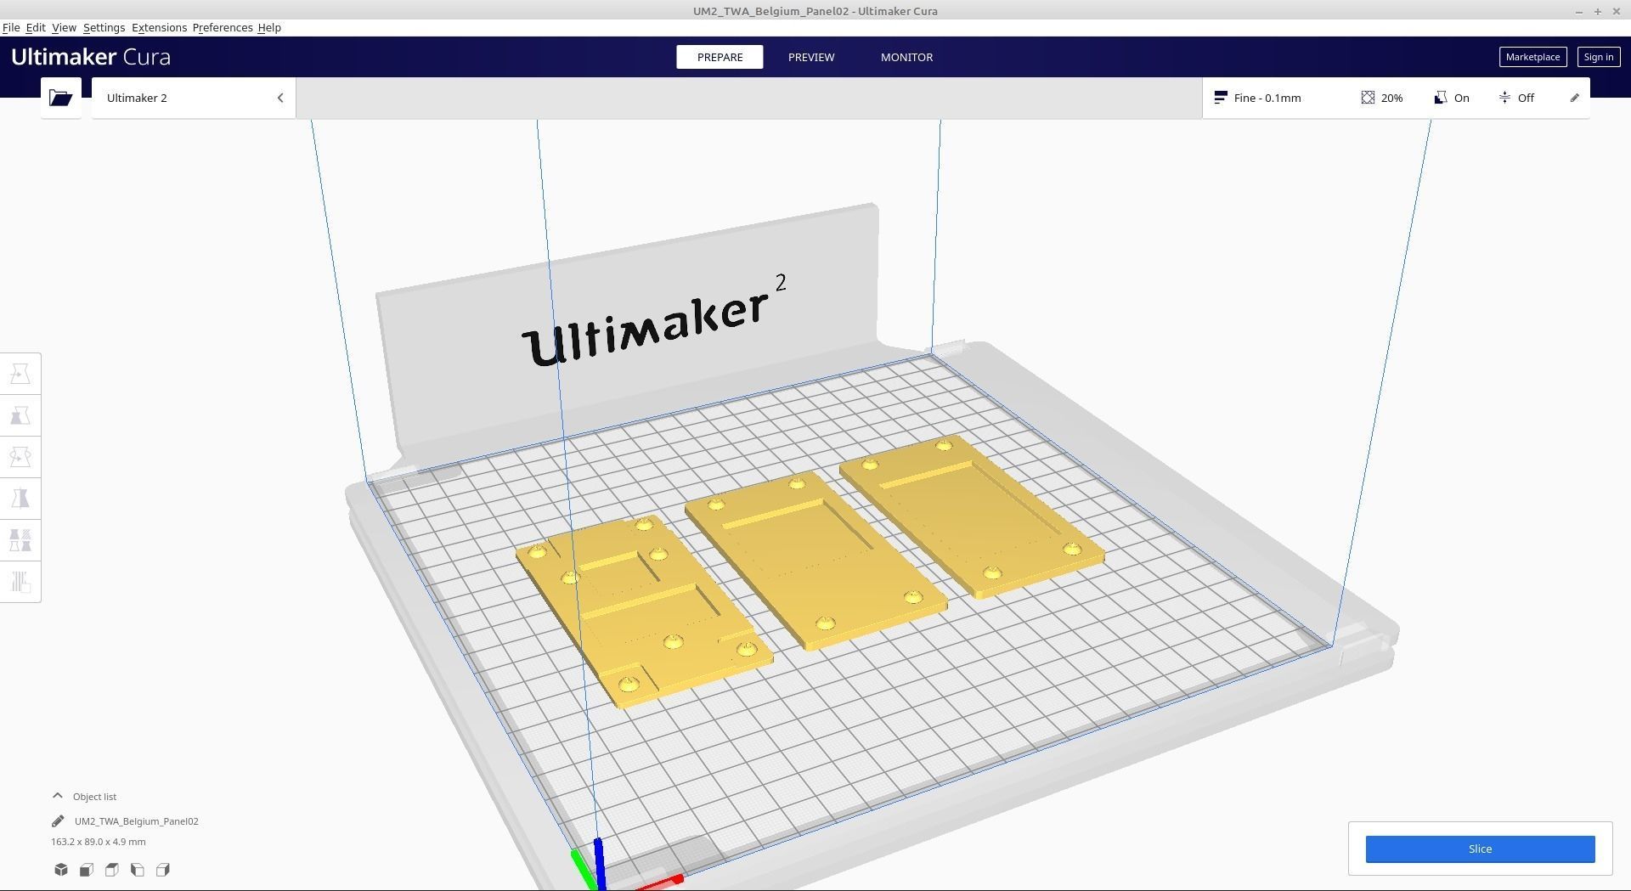Image resolution: width=1631 pixels, height=891 pixels.
Task: Open the Extensions menu
Action: [x=159, y=28]
